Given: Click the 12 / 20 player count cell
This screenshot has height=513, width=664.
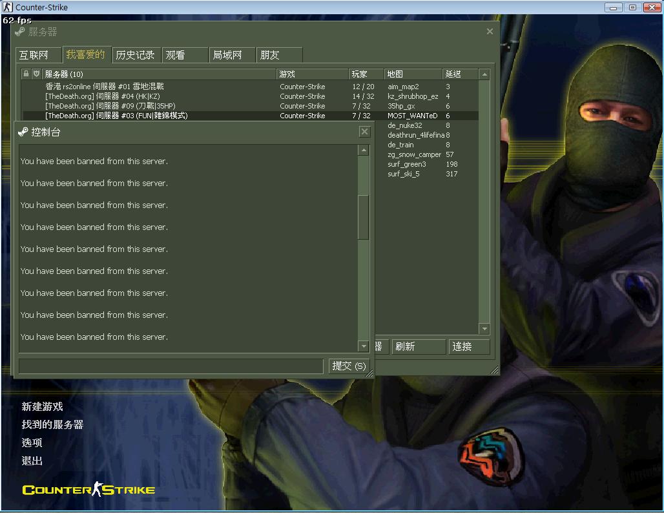Looking at the screenshot, I should pyautogui.click(x=364, y=87).
